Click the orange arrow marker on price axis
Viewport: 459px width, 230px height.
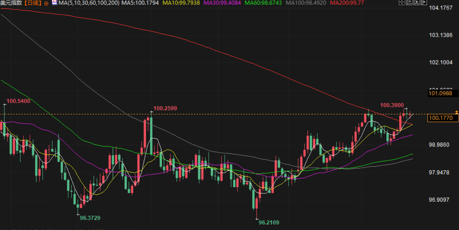[x=456, y=112]
